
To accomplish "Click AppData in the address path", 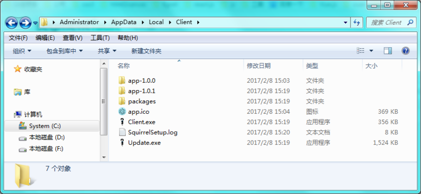I will (x=124, y=22).
